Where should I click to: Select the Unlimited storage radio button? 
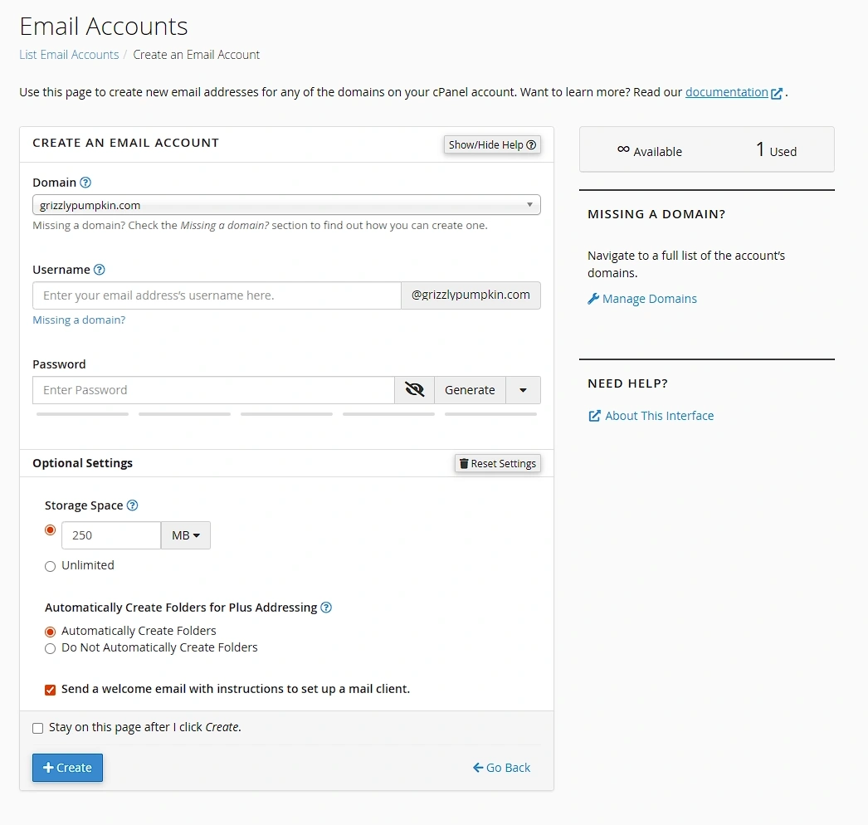point(50,566)
